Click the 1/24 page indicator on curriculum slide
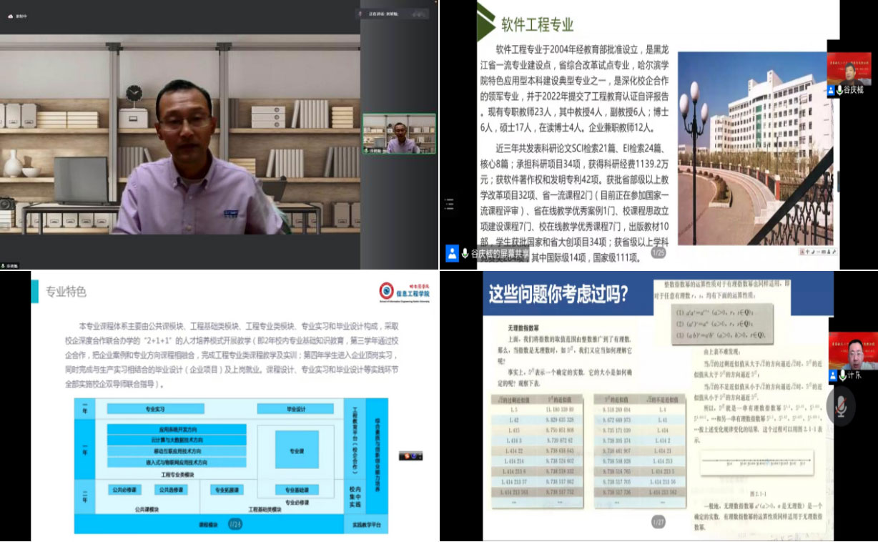Screen dimensions: 878x542 235,524
